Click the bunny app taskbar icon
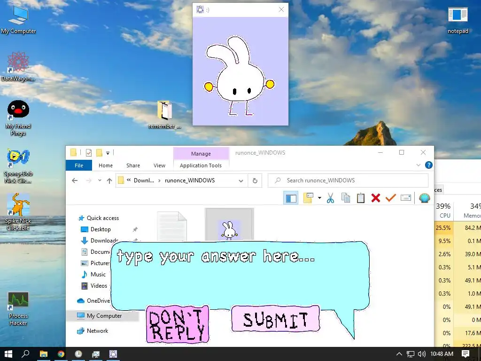Image resolution: width=481 pixels, height=361 pixels. tap(113, 354)
